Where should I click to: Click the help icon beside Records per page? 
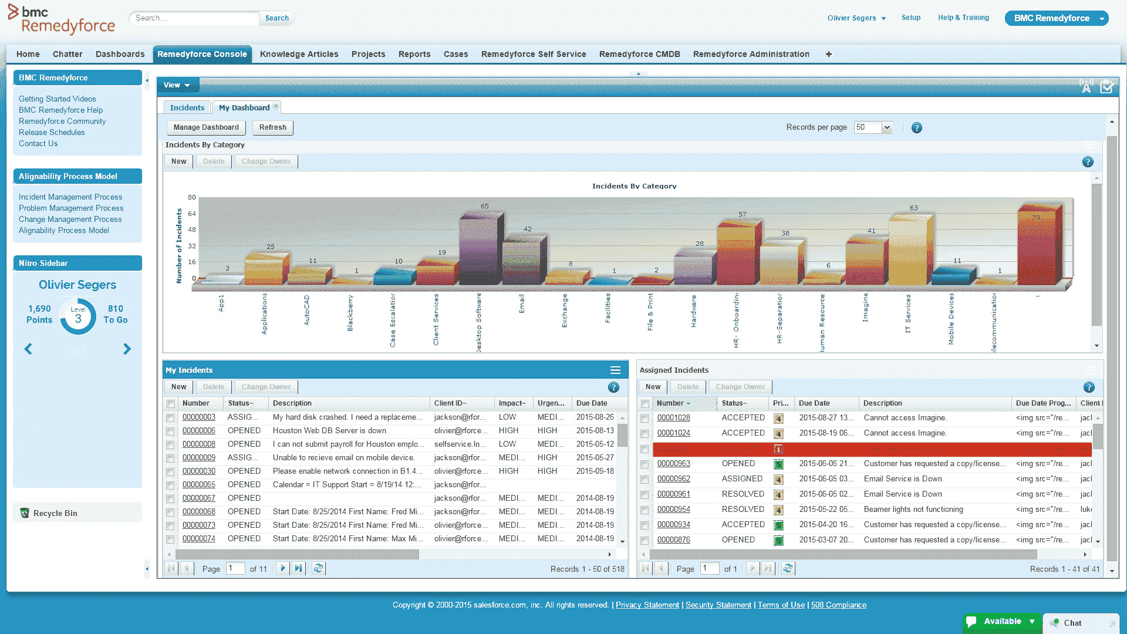pos(916,128)
